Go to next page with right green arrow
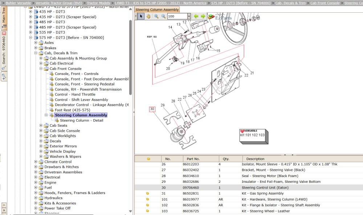 click(x=203, y=16)
